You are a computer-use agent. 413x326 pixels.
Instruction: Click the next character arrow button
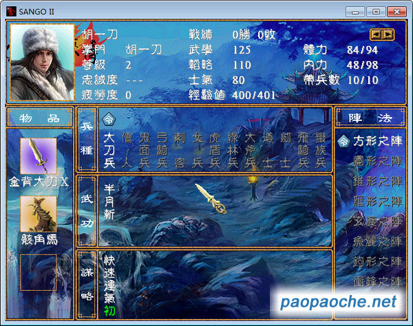tap(388, 34)
